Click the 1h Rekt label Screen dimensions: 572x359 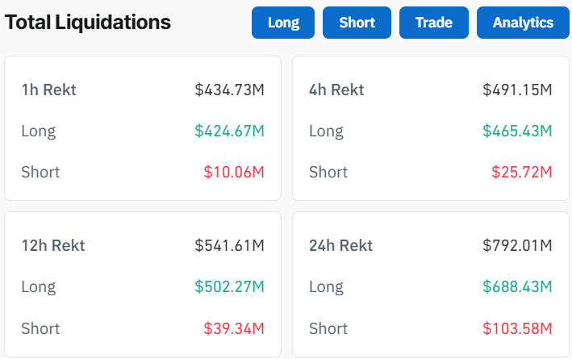49,90
